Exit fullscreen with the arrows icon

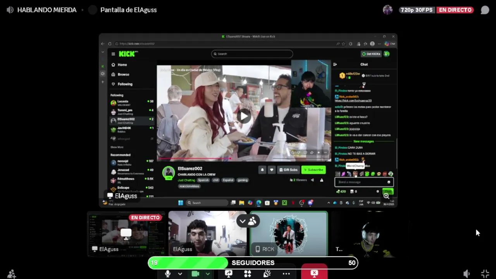[x=485, y=274]
